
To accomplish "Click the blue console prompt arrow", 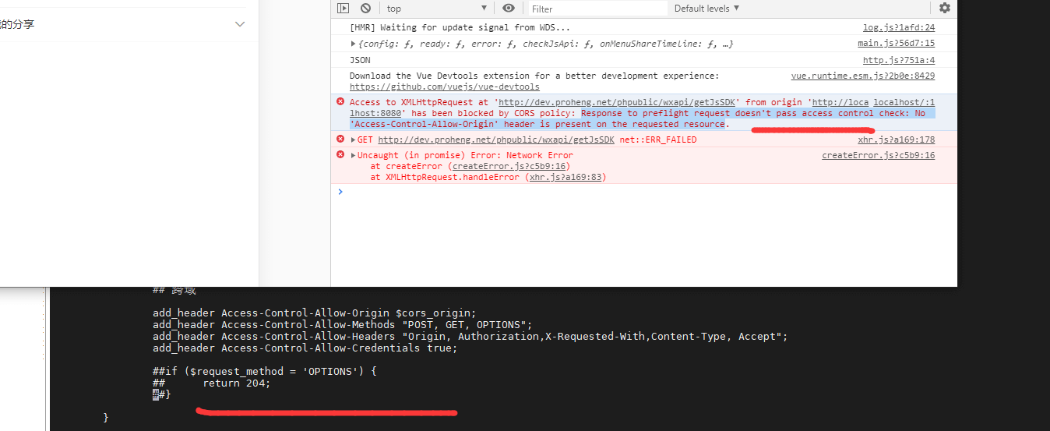I will click(x=340, y=192).
